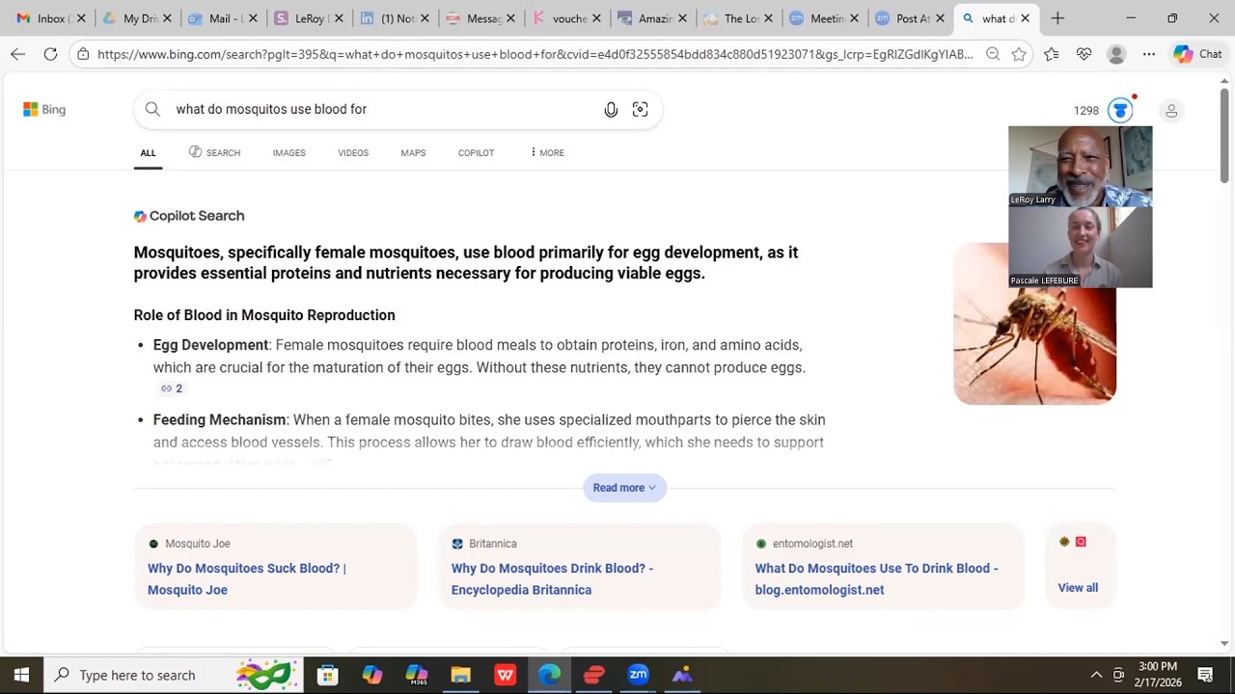This screenshot has width=1235, height=694.
Task: Open Why Do Mosquitoes Suck Blood link
Action: click(x=247, y=578)
